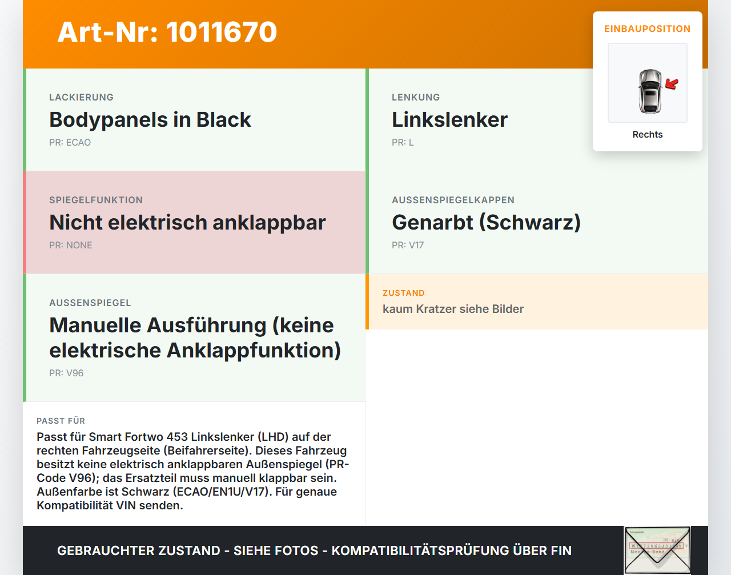This screenshot has width=731, height=575.
Task: Click the PR: V96 code text
Action: 66,373
